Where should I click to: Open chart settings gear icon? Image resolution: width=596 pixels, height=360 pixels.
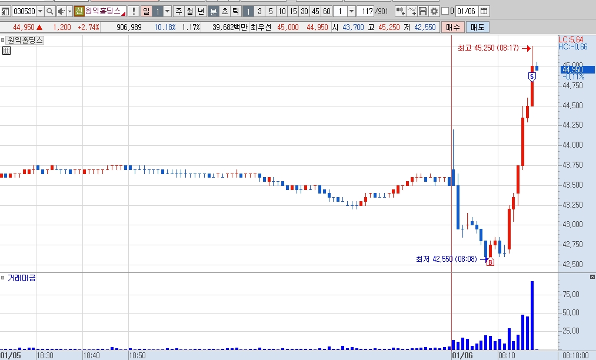pyautogui.click(x=434, y=11)
